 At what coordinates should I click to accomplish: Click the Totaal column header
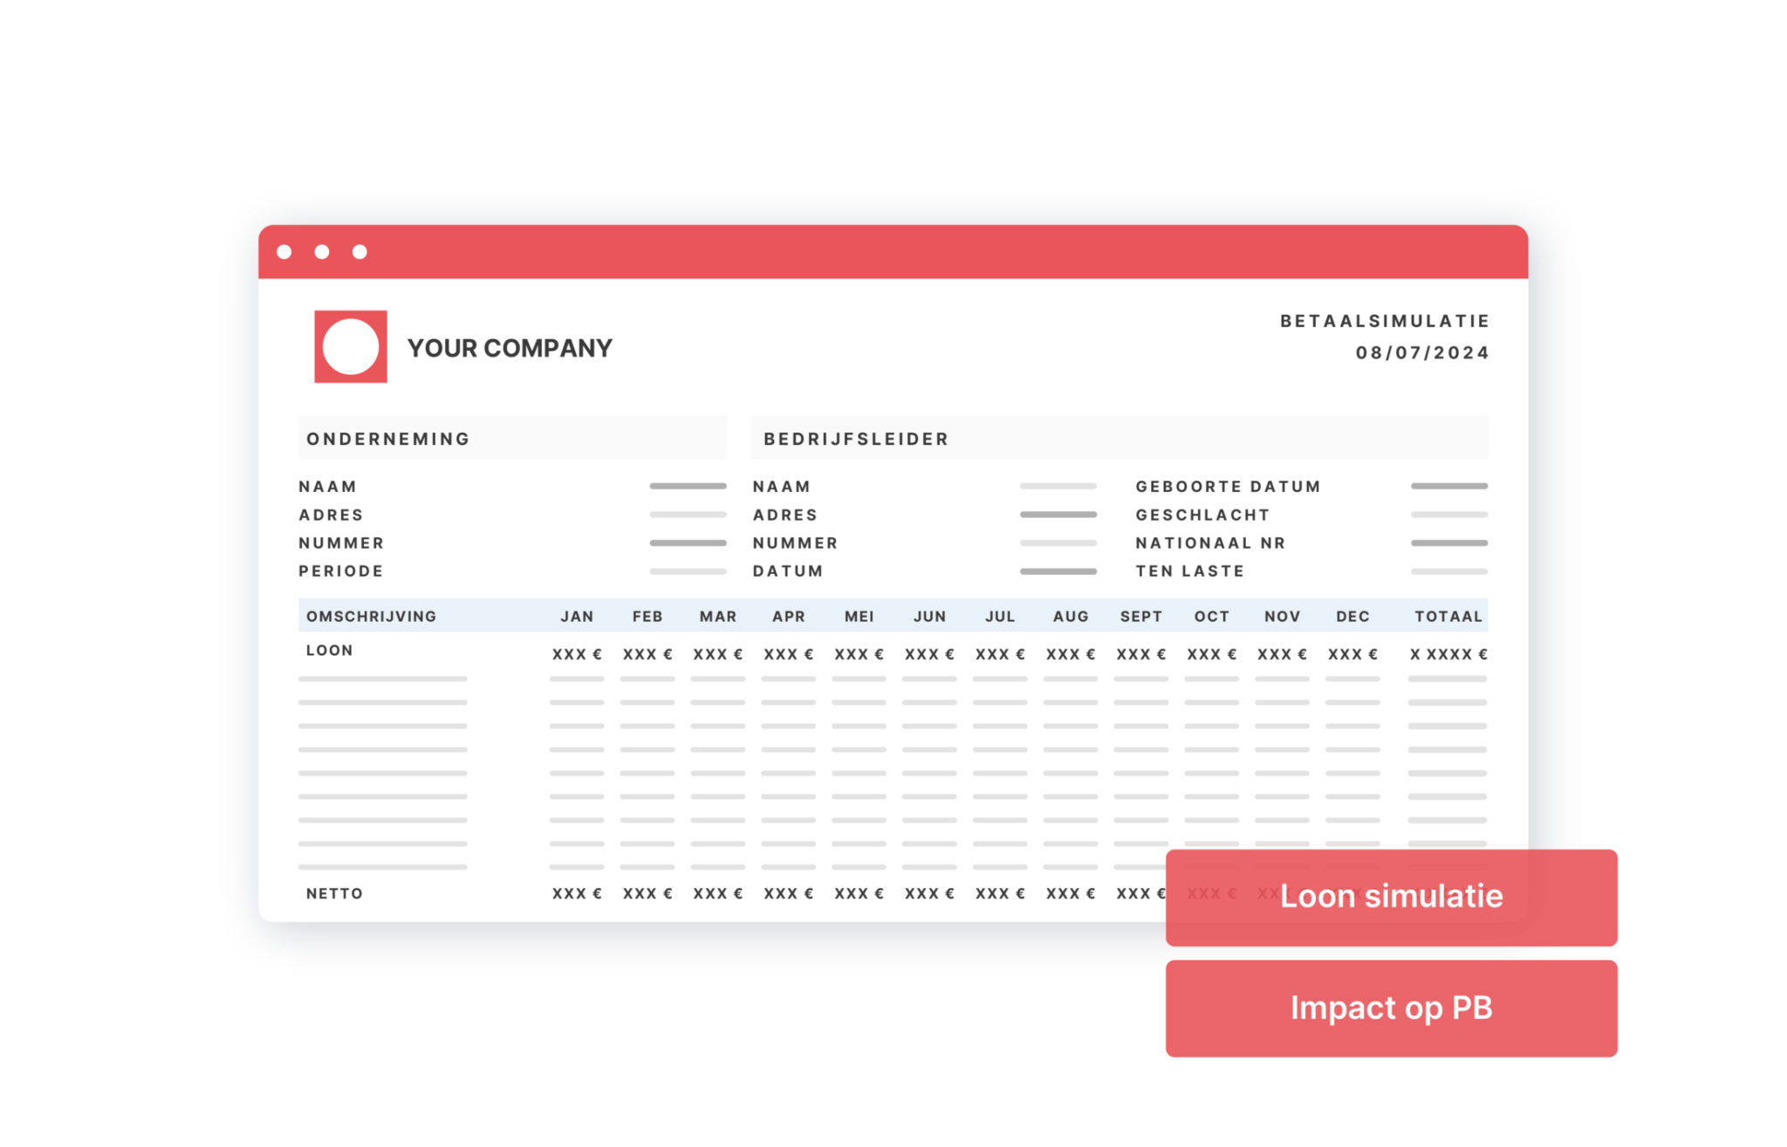pos(1448,617)
